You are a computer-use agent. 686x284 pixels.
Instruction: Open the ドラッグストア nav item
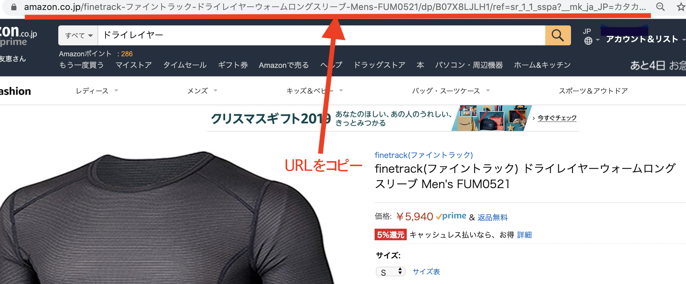(x=379, y=65)
